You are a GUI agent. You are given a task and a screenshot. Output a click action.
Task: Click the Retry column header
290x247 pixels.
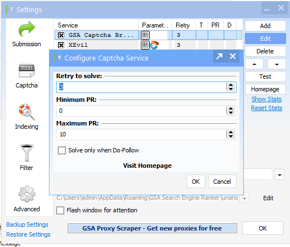point(183,25)
